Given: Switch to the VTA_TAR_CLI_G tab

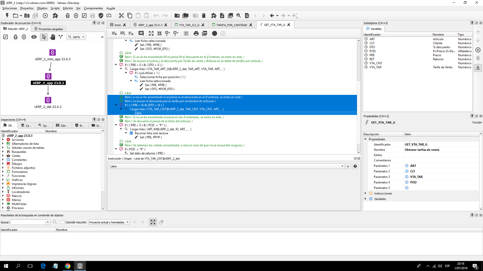Looking at the screenshot, I should point(189,25).
